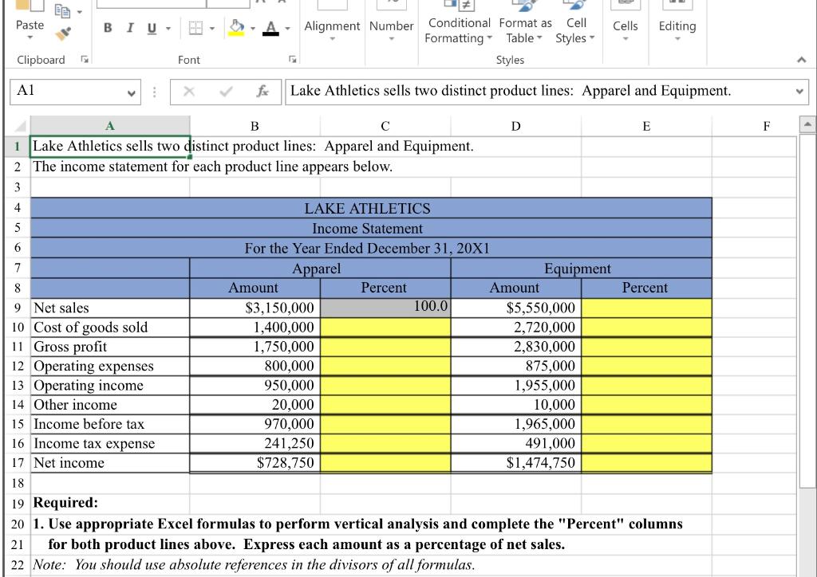Open Font dialog launcher

coord(293,59)
